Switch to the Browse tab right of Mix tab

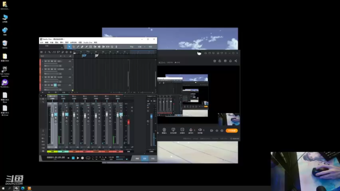point(153,158)
